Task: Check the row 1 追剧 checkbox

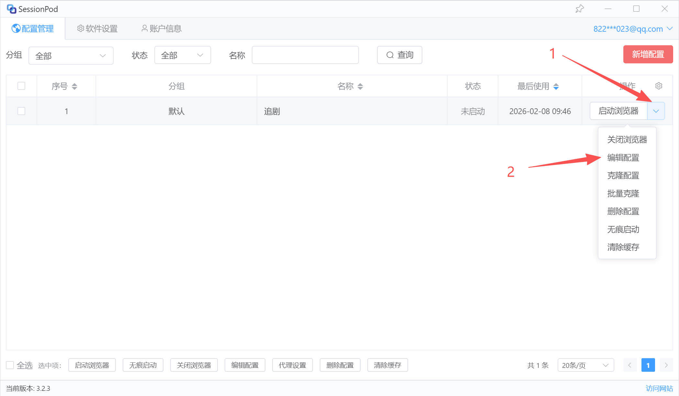Action: tap(21, 111)
